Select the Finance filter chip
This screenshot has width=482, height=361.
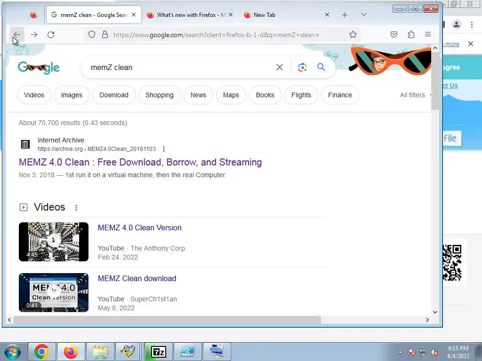(x=340, y=95)
